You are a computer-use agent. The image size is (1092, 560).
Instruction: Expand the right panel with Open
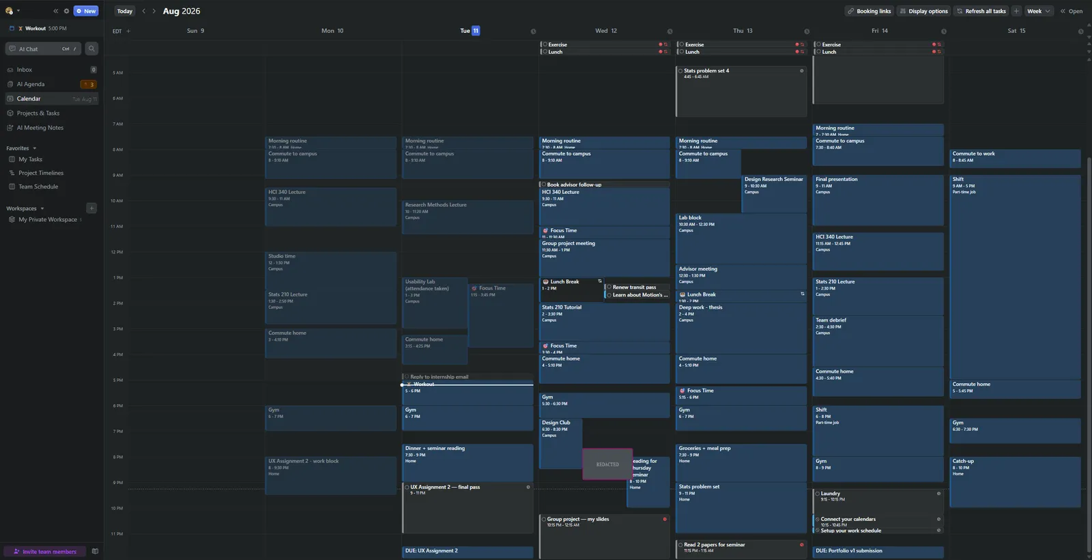pos(1071,11)
